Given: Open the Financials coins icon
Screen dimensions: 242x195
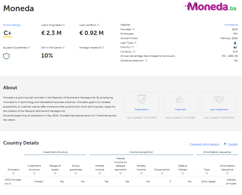Looking at the screenshot, I should tap(180, 99).
